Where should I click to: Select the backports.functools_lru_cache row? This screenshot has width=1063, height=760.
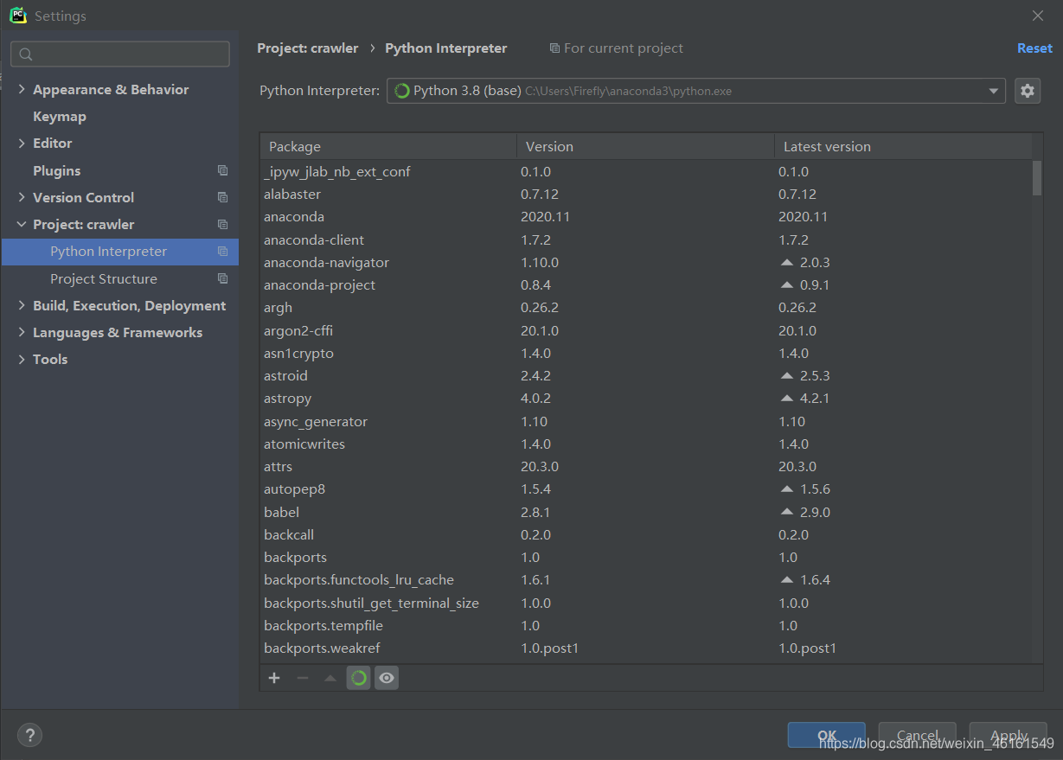(646, 579)
